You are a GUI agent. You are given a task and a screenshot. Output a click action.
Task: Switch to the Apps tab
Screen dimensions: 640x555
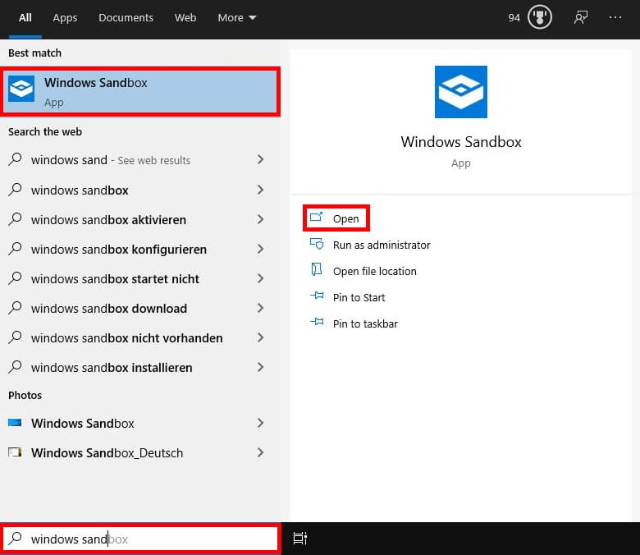(x=65, y=17)
